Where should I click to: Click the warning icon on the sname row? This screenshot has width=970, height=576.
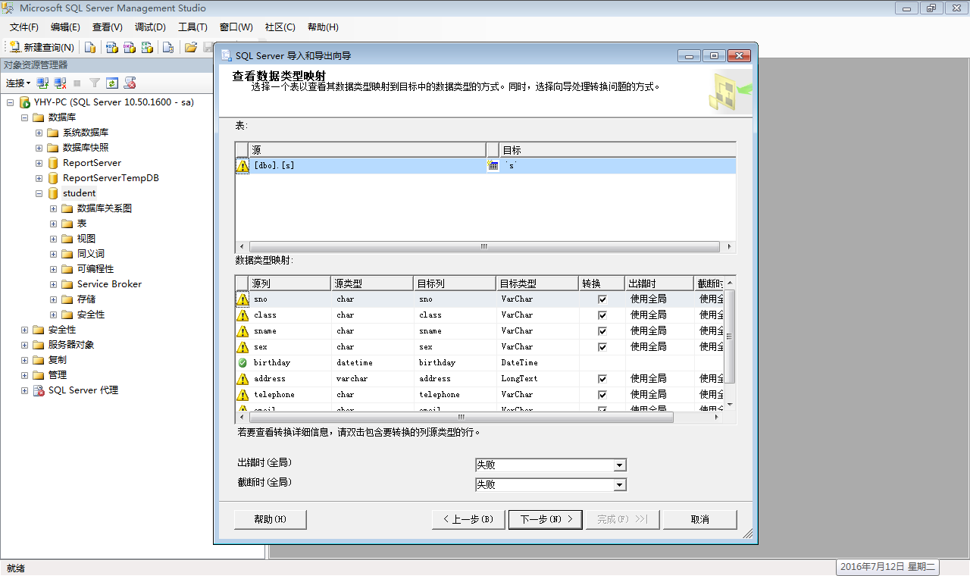point(242,331)
